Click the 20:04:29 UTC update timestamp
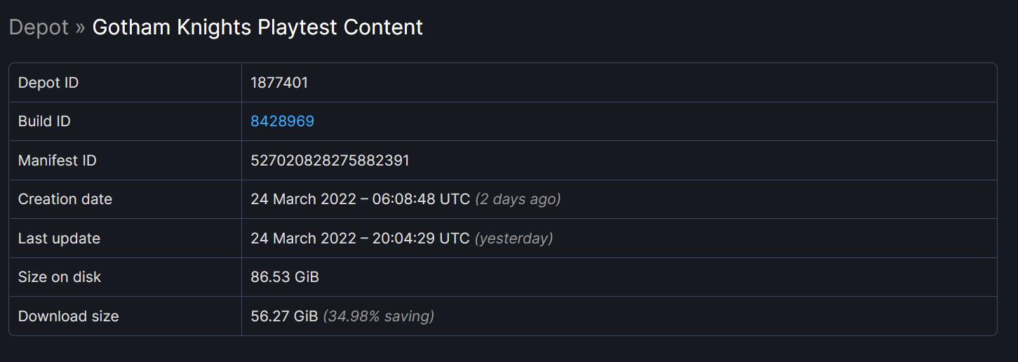 pyautogui.click(x=421, y=239)
